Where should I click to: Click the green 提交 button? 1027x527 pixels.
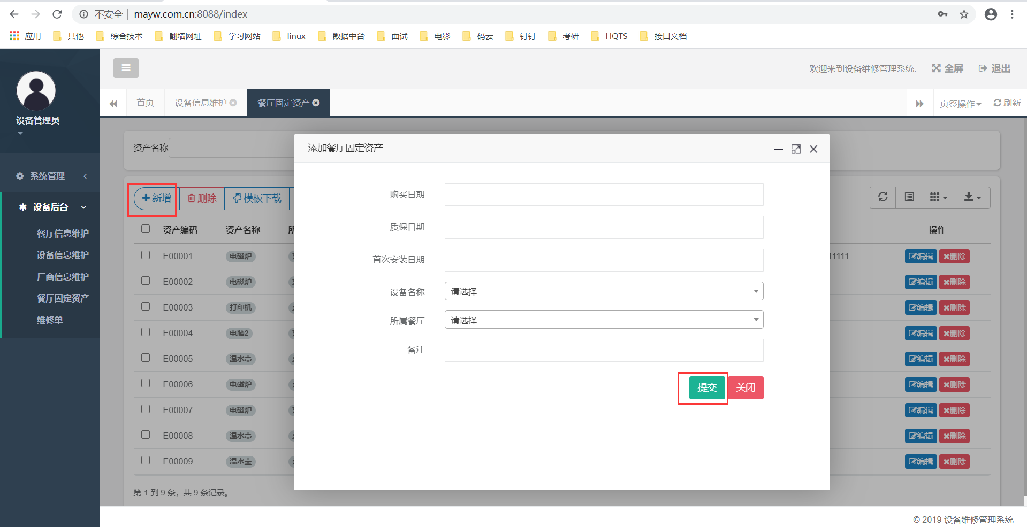click(707, 387)
